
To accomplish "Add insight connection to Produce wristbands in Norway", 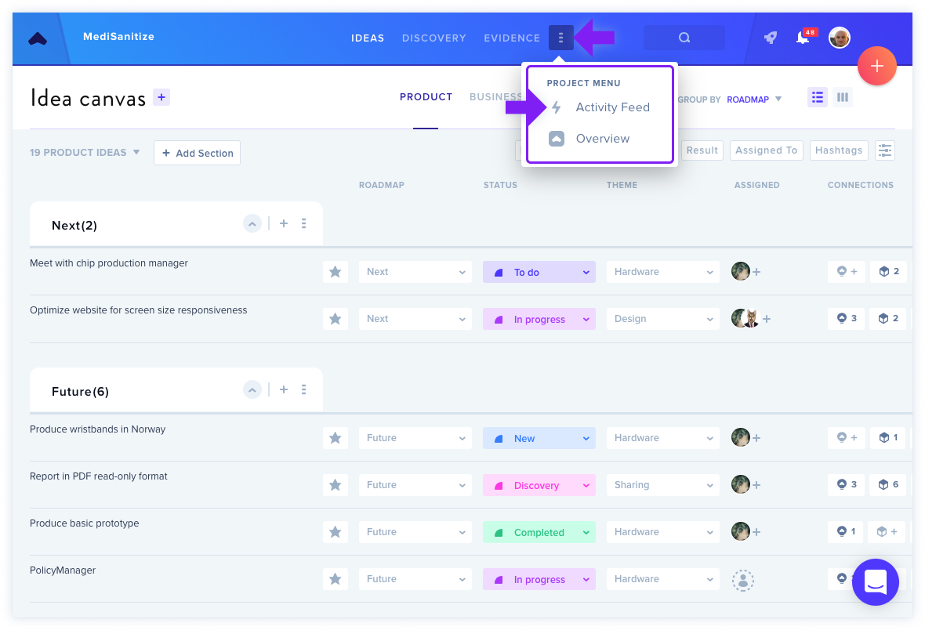I will point(847,438).
